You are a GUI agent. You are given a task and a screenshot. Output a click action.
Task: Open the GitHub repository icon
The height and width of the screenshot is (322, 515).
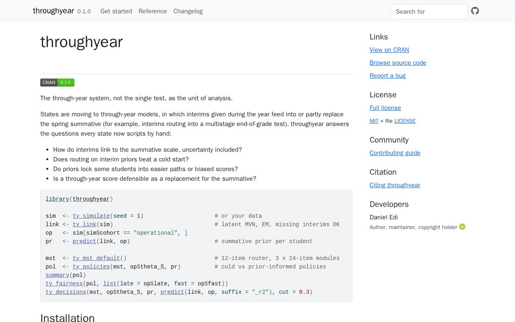point(475,11)
